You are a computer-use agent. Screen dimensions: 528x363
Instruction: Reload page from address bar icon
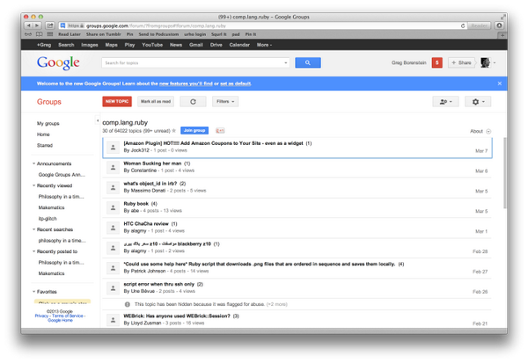tap(463, 25)
